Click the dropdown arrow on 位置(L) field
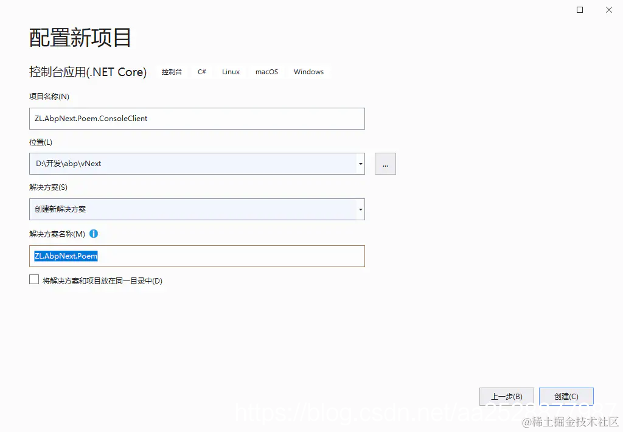This screenshot has height=432, width=623. click(x=360, y=164)
